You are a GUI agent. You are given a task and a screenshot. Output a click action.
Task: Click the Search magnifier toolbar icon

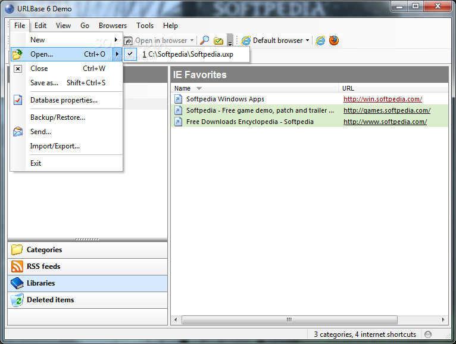pos(205,41)
